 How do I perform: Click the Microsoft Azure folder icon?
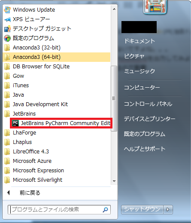(7, 161)
